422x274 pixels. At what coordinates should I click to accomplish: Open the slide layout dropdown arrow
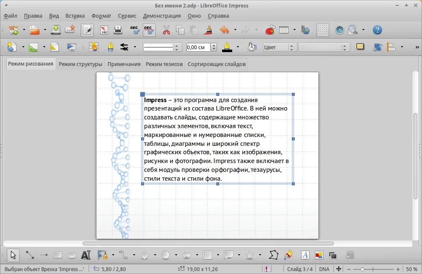coord(44,47)
